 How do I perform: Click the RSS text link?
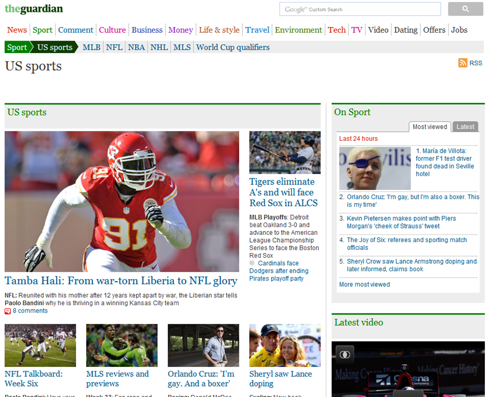(x=475, y=63)
